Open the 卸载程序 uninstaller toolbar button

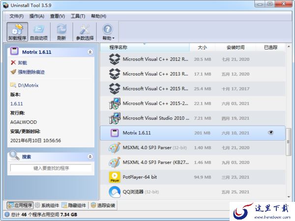tap(17, 32)
